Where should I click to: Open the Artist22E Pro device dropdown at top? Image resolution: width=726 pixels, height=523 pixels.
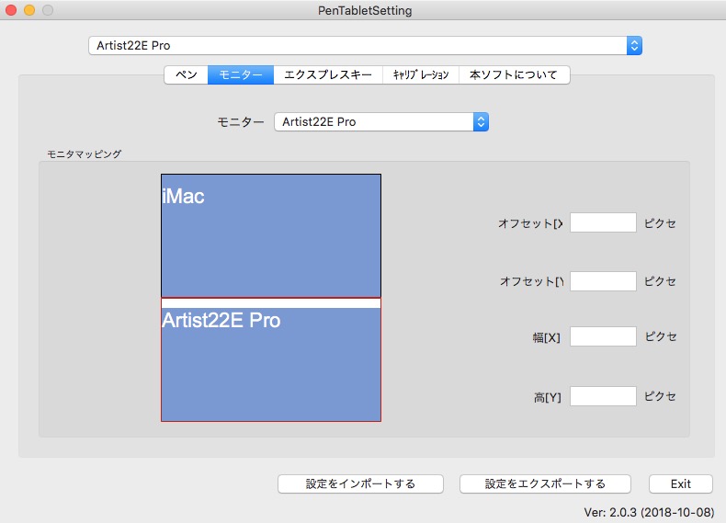coord(365,45)
